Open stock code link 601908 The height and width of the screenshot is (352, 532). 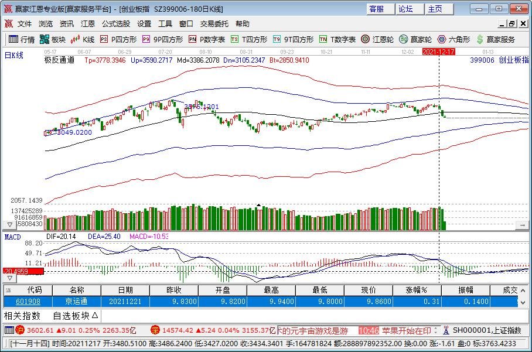point(28,301)
